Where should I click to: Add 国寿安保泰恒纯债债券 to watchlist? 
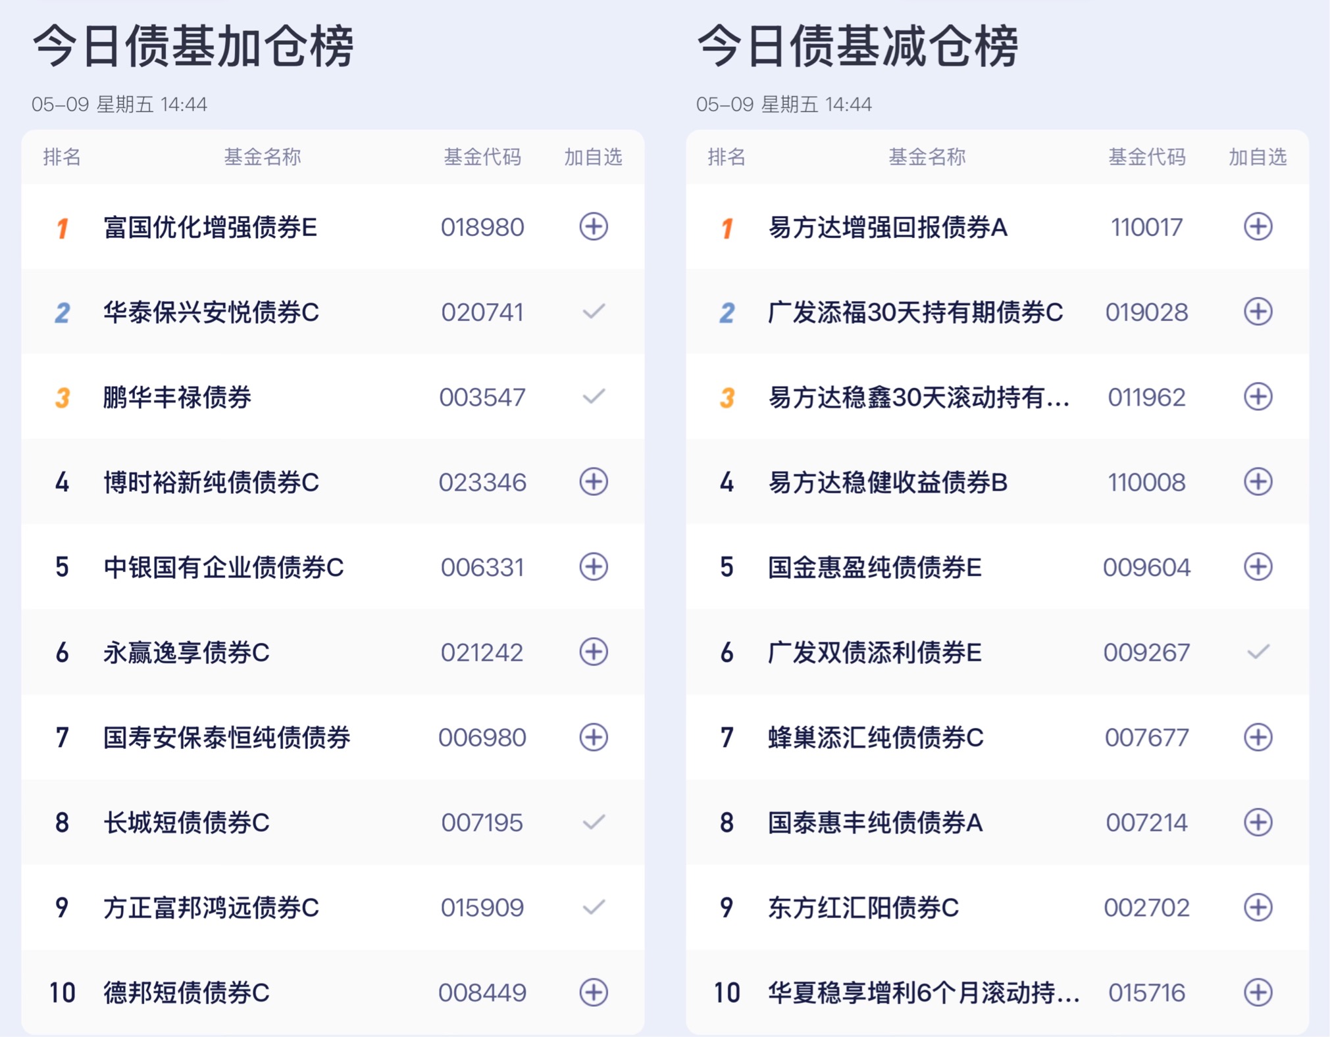593,737
